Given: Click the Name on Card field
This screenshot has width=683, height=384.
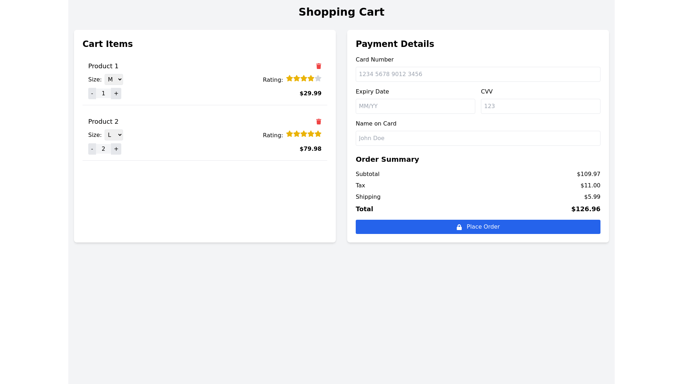Looking at the screenshot, I should coord(478,138).
